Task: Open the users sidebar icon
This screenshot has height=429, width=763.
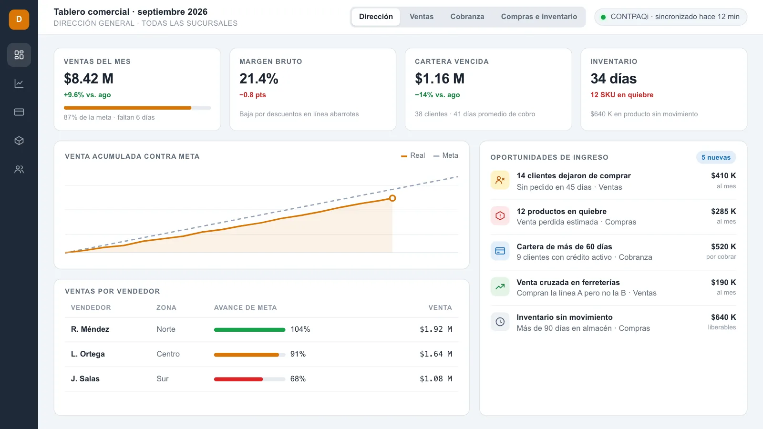Action: (19, 169)
